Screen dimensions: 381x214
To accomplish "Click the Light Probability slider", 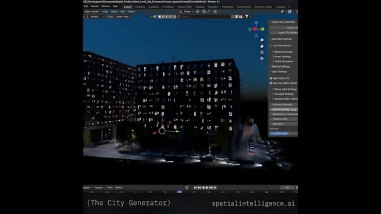I will (284, 110).
